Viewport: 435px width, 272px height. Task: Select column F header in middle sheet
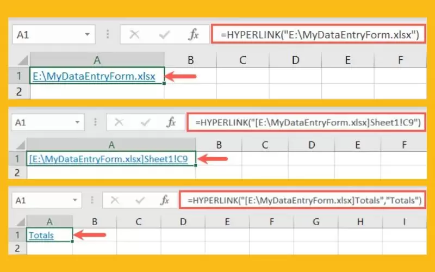click(x=404, y=145)
